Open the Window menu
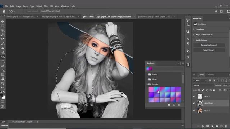The height and width of the screenshot is (129, 230). (65, 6)
